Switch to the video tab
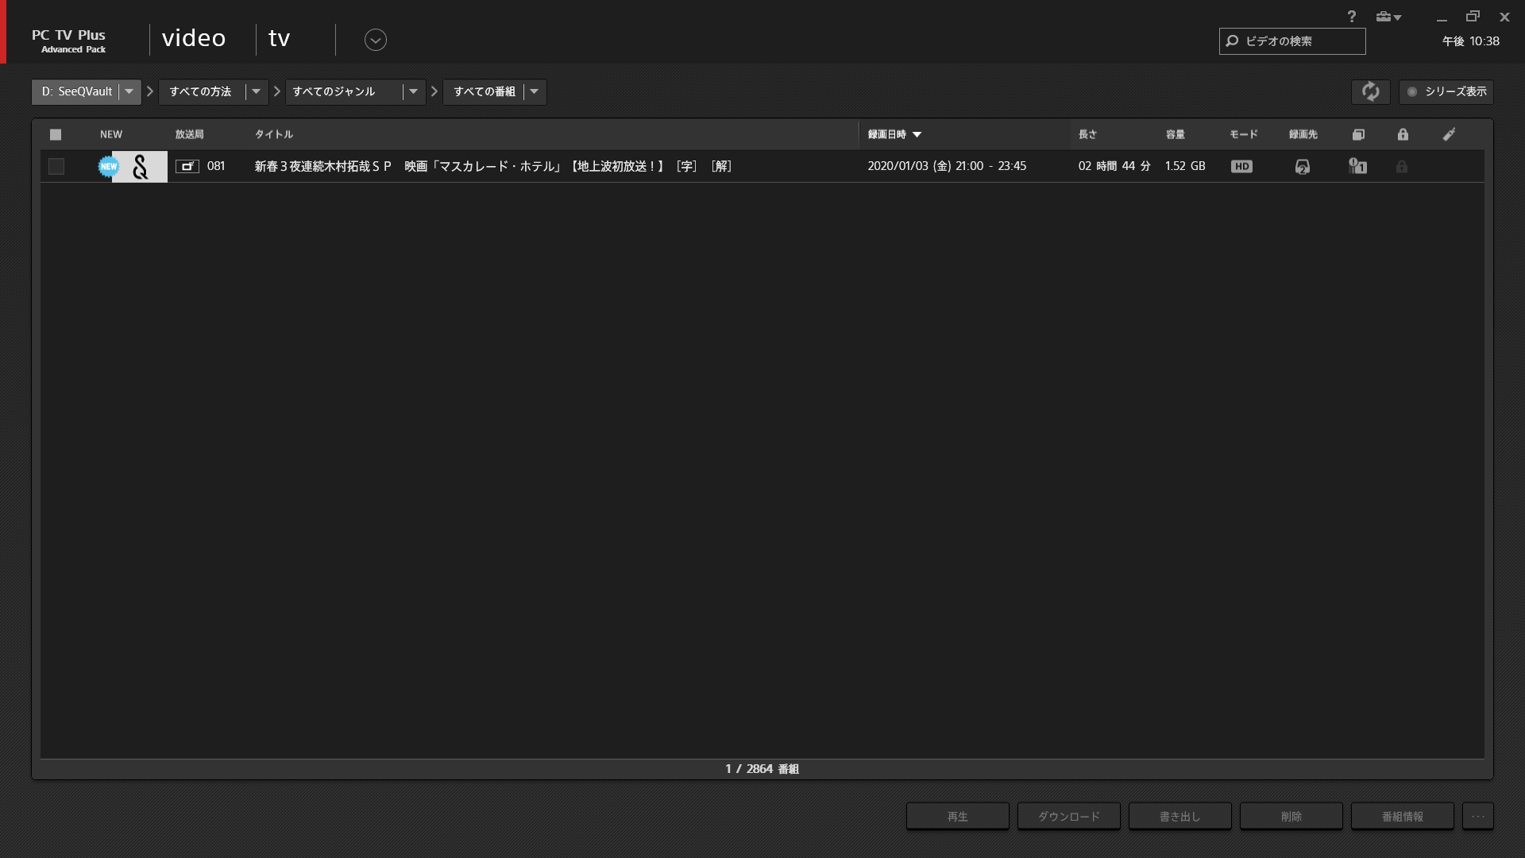The width and height of the screenshot is (1525, 858). (194, 38)
